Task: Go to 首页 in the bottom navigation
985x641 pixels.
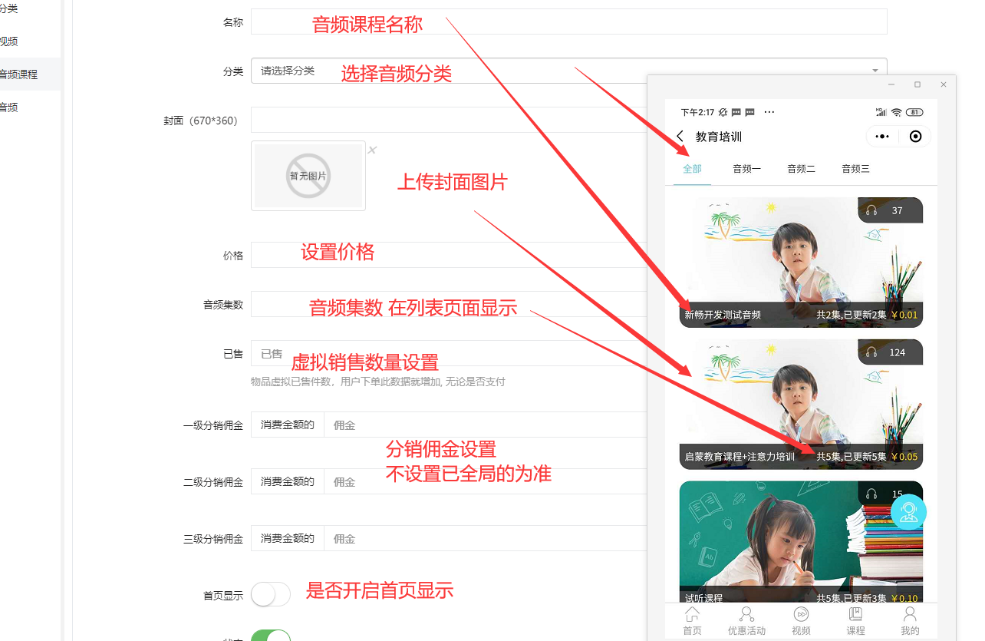Action: tap(692, 621)
